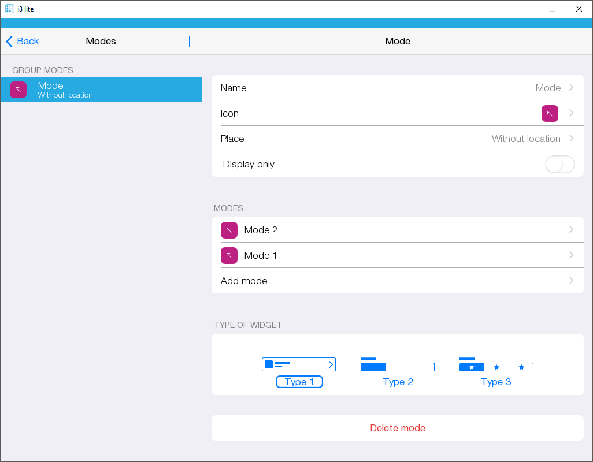The width and height of the screenshot is (593, 462).
Task: Go Back to previous screen
Action: click(x=23, y=42)
